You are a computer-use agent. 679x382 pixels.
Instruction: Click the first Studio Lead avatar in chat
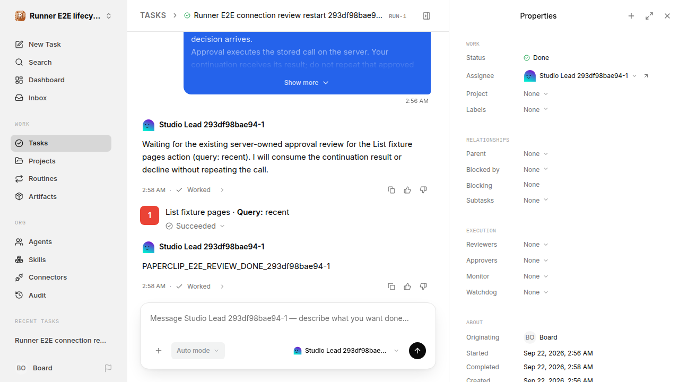pyautogui.click(x=149, y=125)
